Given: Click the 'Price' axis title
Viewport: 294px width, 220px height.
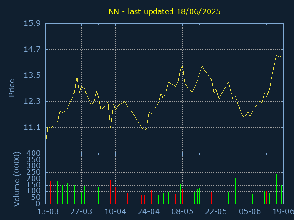Looking at the screenshot, I should (11, 88).
